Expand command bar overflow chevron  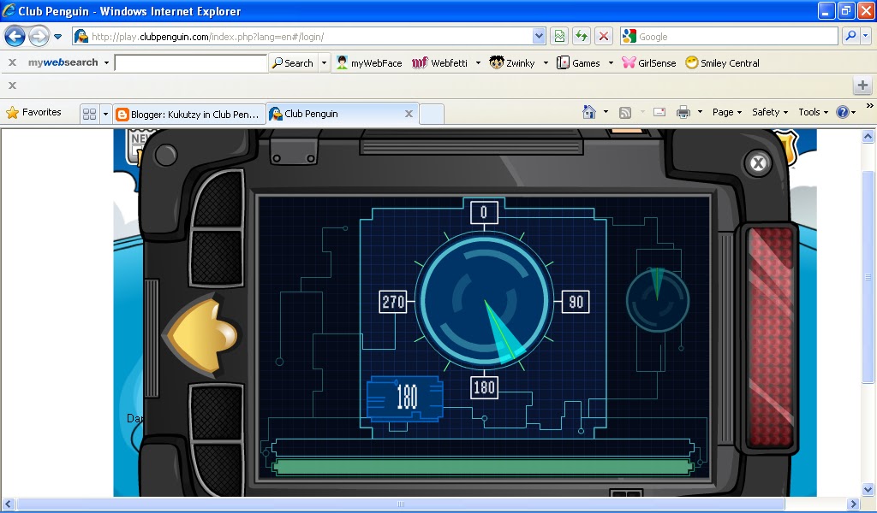870,105
